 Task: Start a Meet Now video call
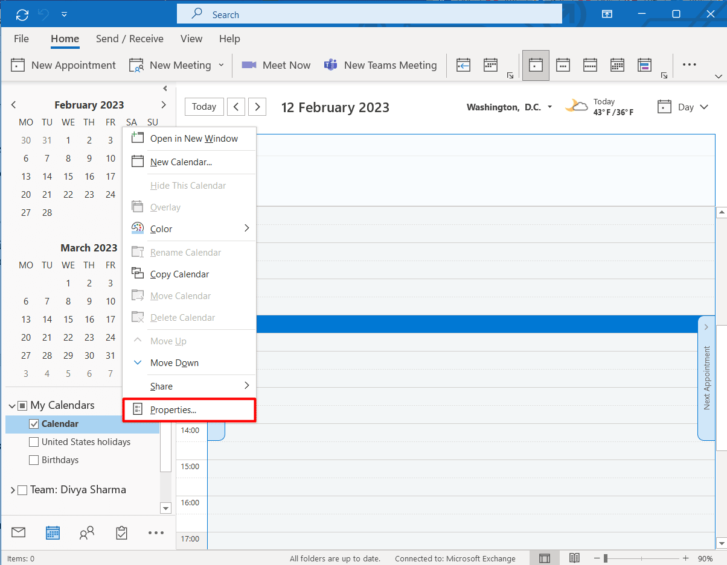pos(276,65)
